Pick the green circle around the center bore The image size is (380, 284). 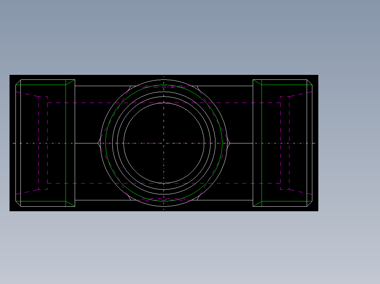[x=164, y=143]
